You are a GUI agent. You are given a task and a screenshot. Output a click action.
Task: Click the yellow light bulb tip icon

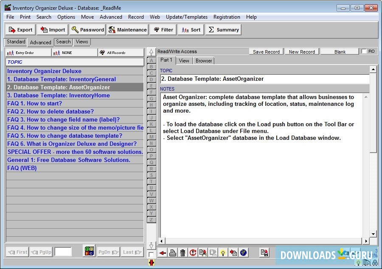[223, 253]
